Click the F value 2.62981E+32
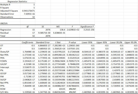Image resolution: width=138 pixels, height=94 pixels. coord(73,30)
